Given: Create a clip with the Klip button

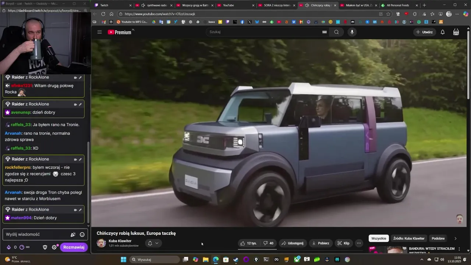Looking at the screenshot, I should pos(343,243).
